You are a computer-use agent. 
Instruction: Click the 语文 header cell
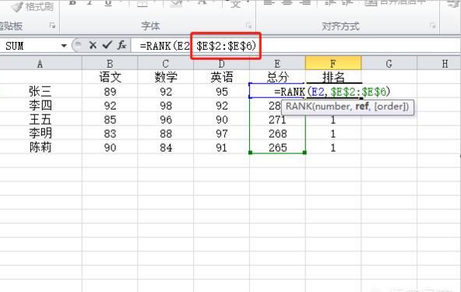point(110,77)
